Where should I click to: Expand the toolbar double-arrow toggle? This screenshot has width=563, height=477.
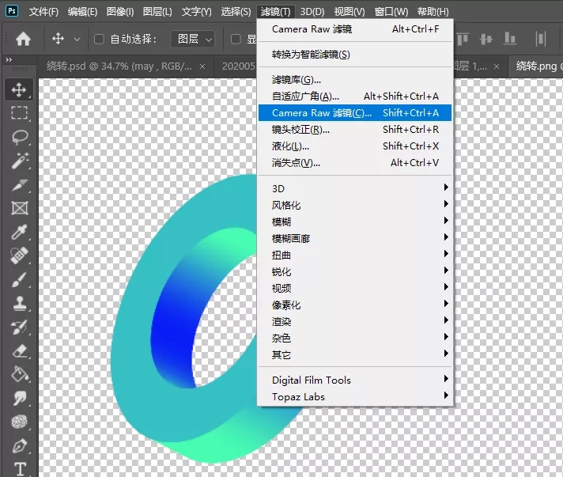tap(9, 59)
